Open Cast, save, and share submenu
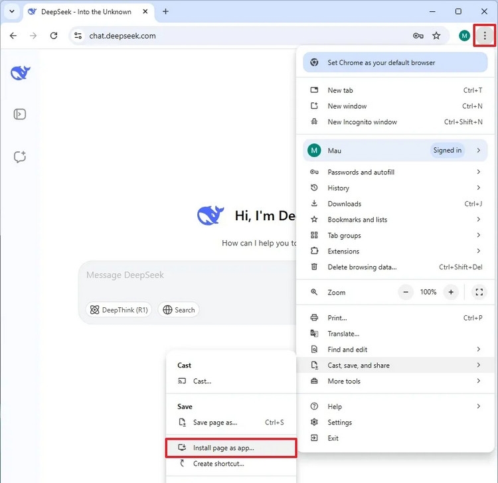Image resolution: width=498 pixels, height=483 pixels. (x=395, y=366)
